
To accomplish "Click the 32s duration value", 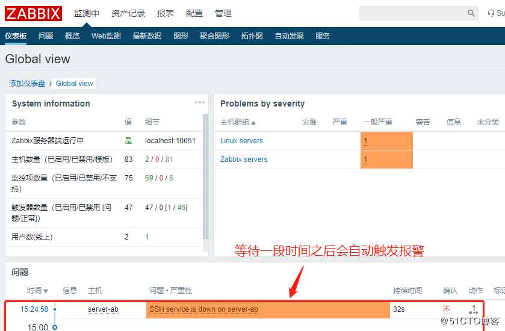I will point(398,309).
